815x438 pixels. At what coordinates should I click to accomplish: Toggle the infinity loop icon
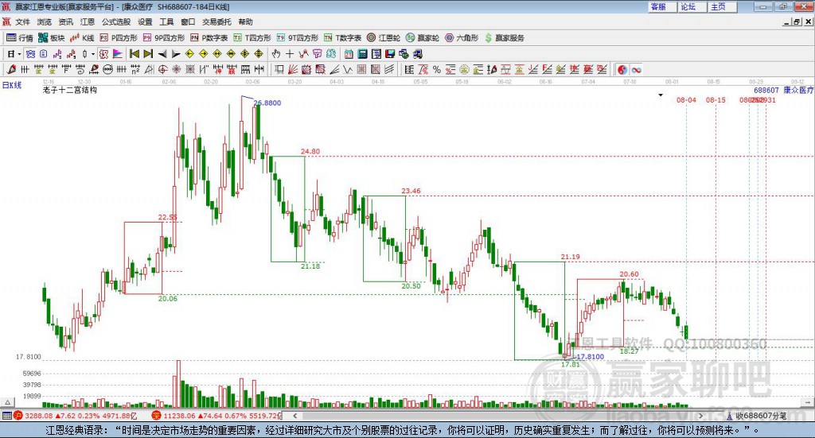tap(636, 69)
